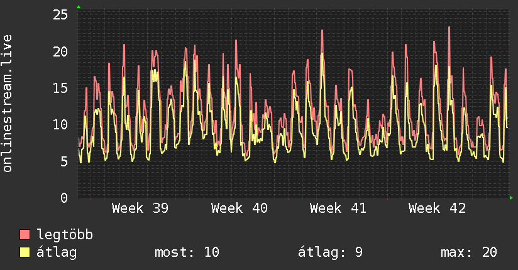Click the 20 y-axis tick label
Viewport: 518px width, 270px height.
pyautogui.click(x=60, y=51)
